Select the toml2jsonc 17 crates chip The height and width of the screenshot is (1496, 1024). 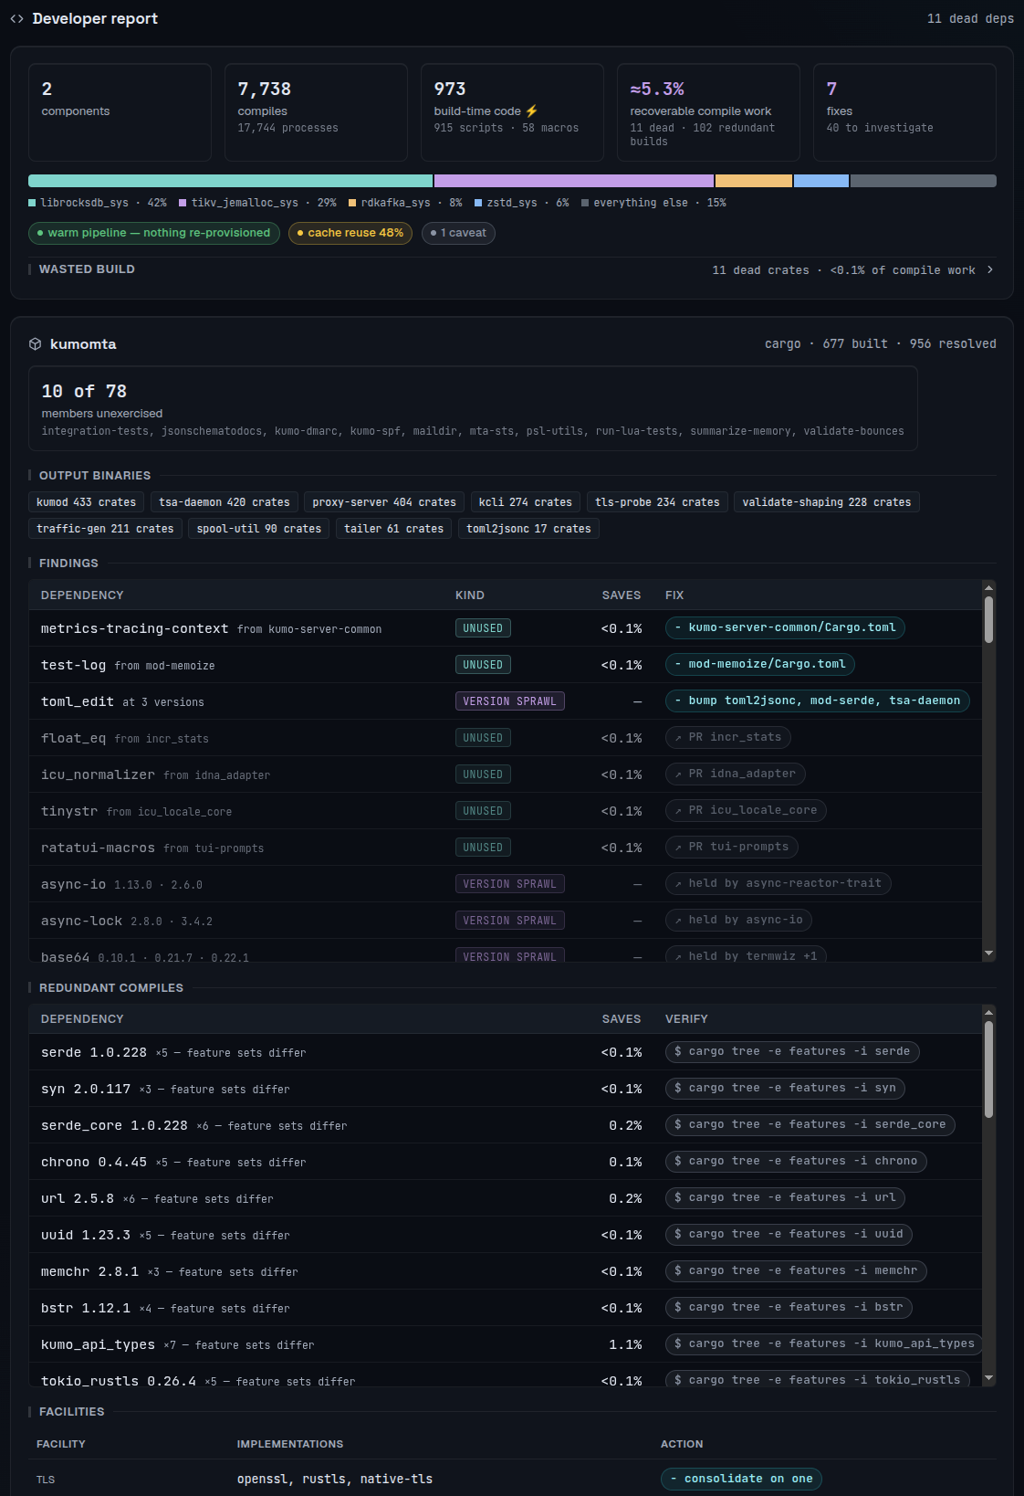pos(528,529)
